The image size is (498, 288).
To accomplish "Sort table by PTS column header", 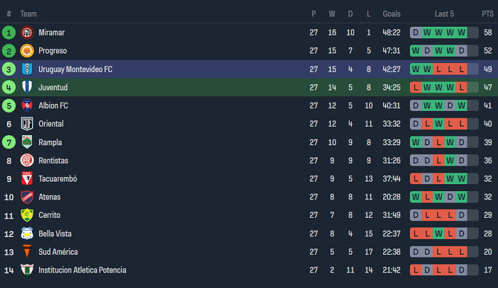I will 488,14.
